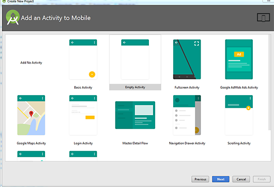Screen dimensions: 274x187
Task: Select the Login Activity template
Action: point(83,115)
